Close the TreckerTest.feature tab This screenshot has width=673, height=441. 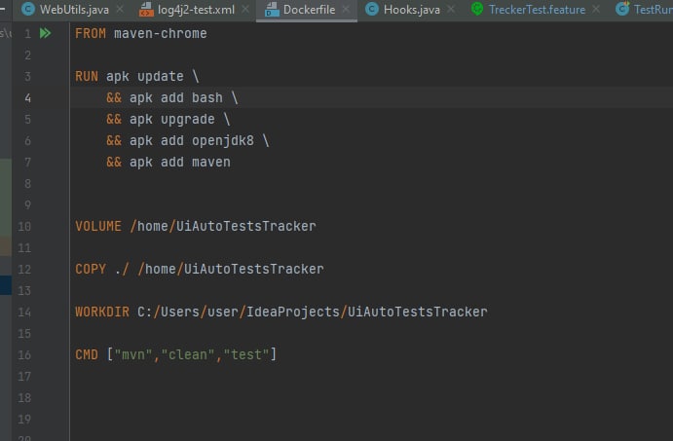(x=596, y=9)
